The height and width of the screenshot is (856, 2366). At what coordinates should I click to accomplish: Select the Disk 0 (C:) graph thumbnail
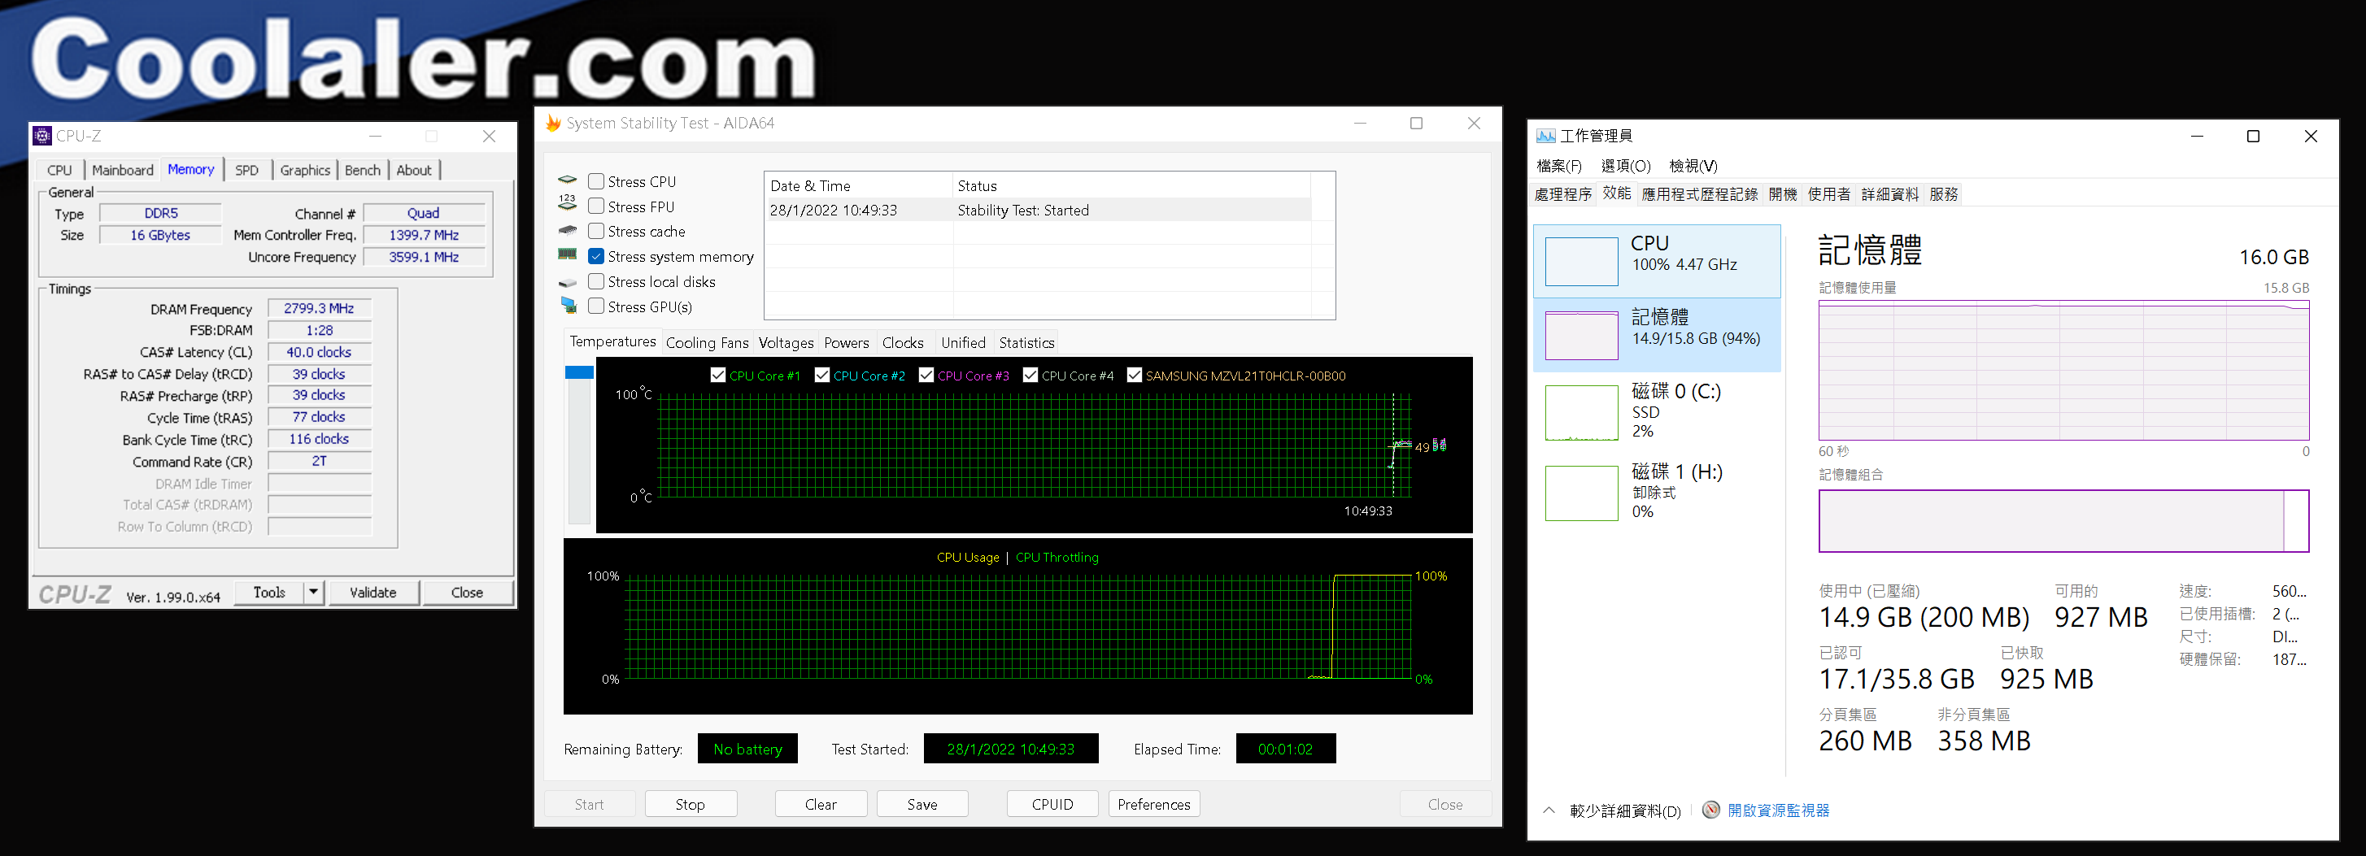click(1582, 413)
